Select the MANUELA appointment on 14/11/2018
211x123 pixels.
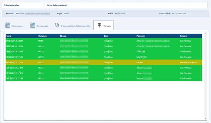click(x=103, y=57)
